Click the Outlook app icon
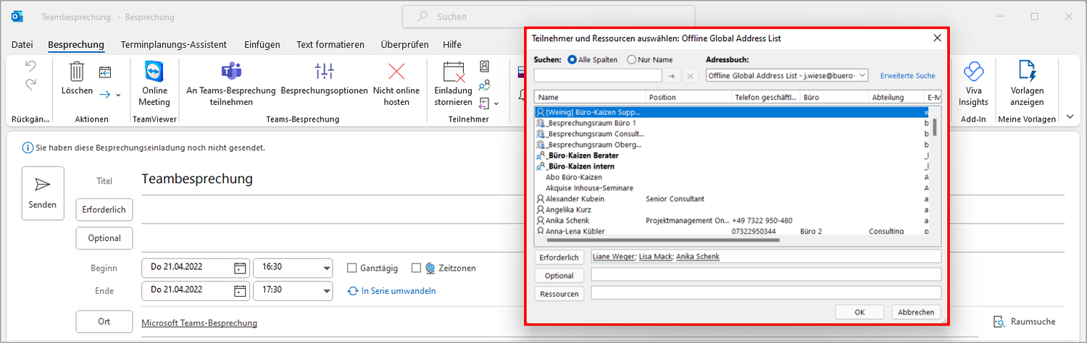Viewport: 1087px width, 343px height. pos(17,17)
